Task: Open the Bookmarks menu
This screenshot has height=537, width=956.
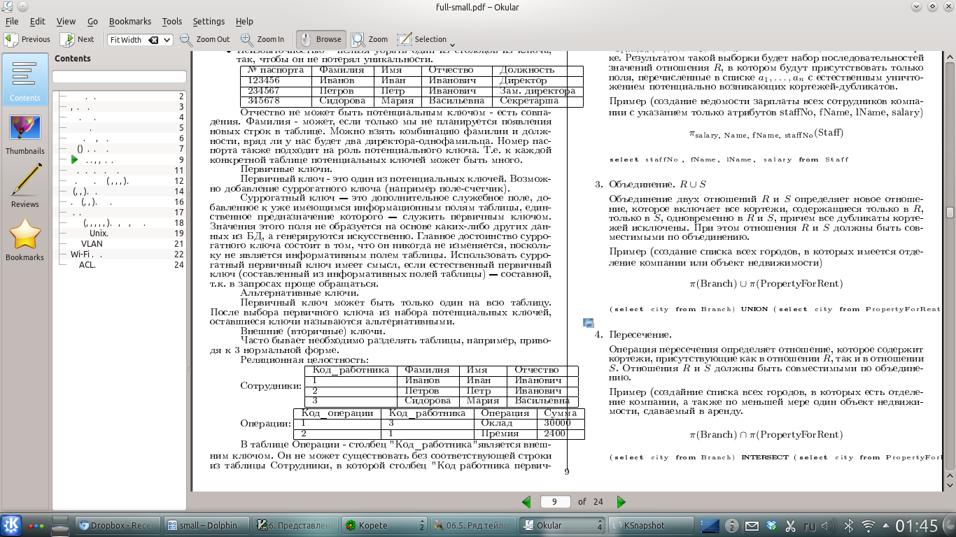Action: (x=129, y=22)
